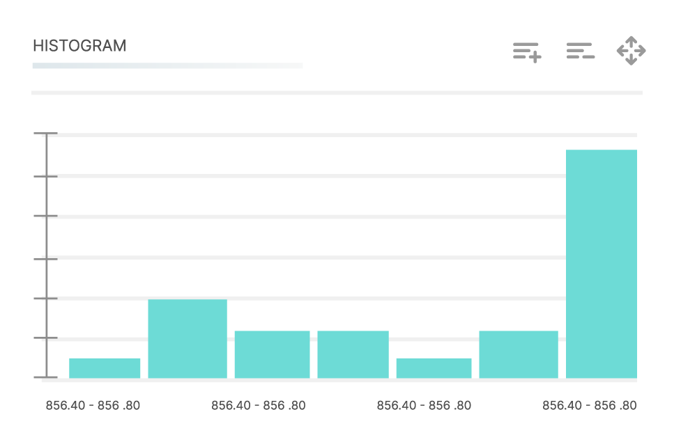Screen dimensions: 681x444
Task: Click the second 856.40 - 856.80 axis label
Action: click(x=259, y=406)
